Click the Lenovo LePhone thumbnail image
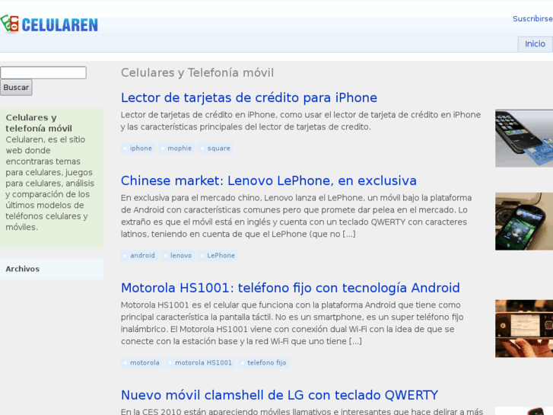553x415 pixels. click(524, 222)
